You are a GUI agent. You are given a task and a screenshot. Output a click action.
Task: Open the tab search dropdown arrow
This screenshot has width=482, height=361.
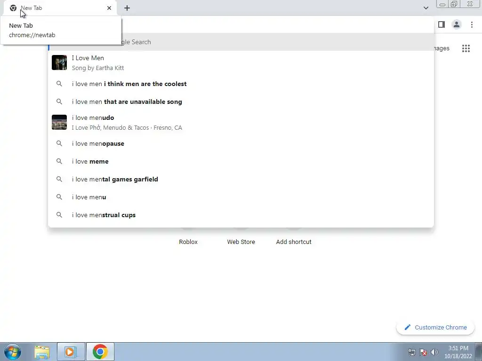426,8
